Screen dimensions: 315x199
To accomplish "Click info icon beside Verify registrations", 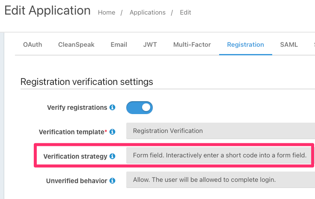I will (x=113, y=108).
